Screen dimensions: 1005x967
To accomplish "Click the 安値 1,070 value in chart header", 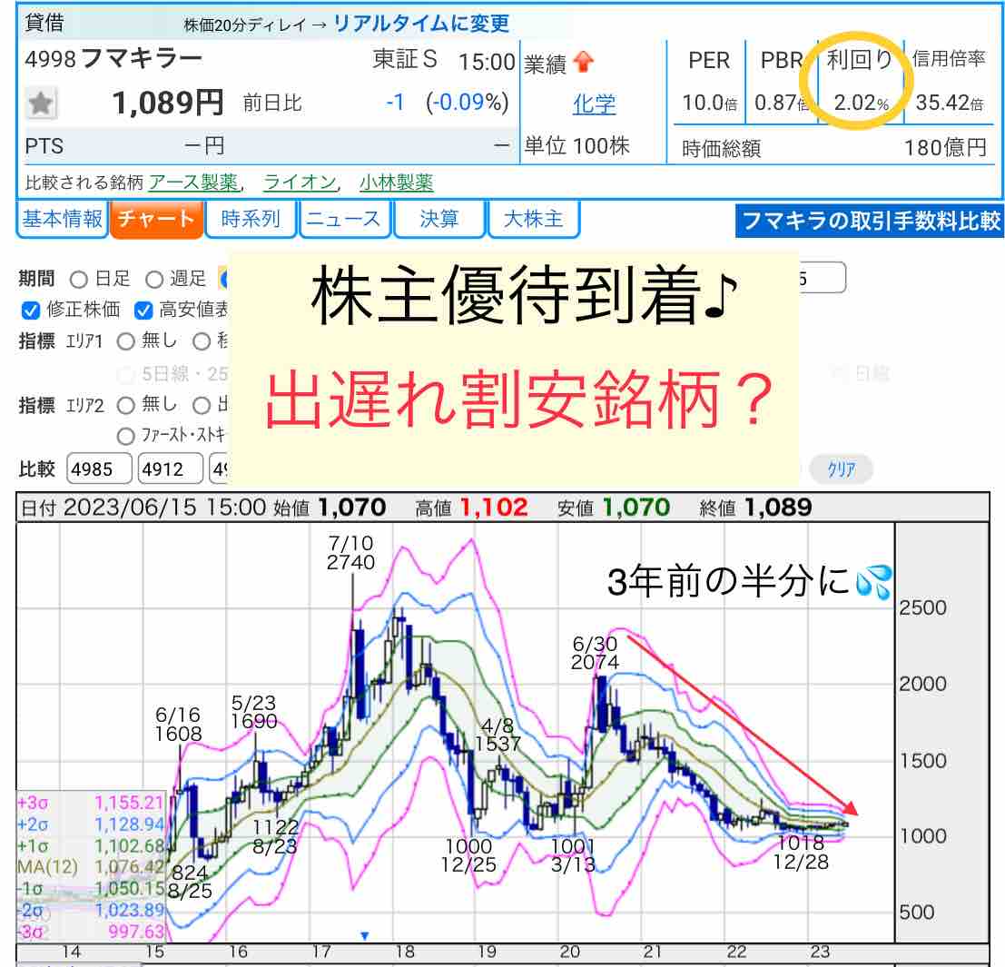I will tap(636, 508).
